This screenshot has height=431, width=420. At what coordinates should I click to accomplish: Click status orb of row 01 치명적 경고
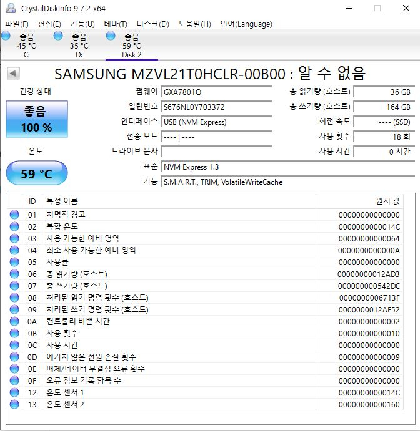coord(14,215)
